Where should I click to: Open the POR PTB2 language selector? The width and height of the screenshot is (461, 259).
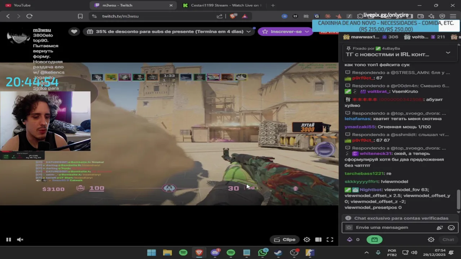(392, 253)
